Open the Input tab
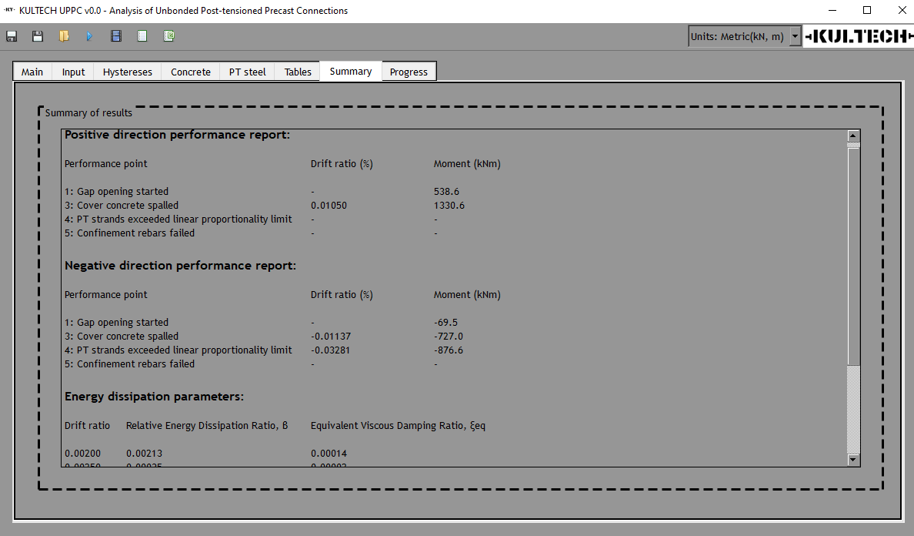The width and height of the screenshot is (914, 536). coord(73,72)
